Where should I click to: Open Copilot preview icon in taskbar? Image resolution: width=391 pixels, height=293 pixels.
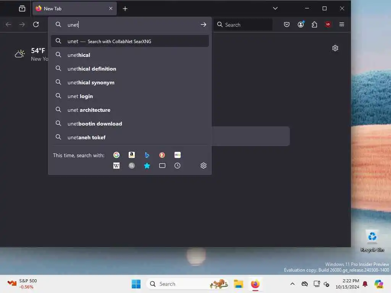379,284
